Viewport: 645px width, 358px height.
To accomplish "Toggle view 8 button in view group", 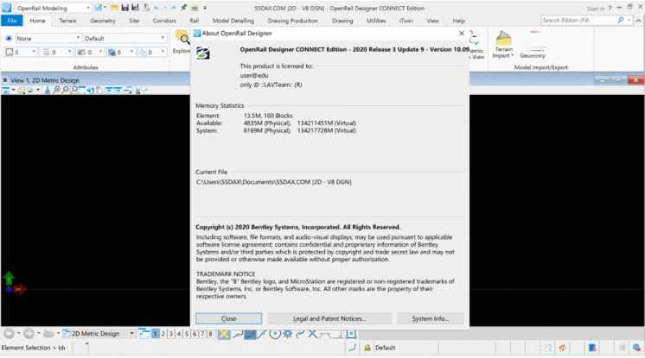I will coord(210,334).
